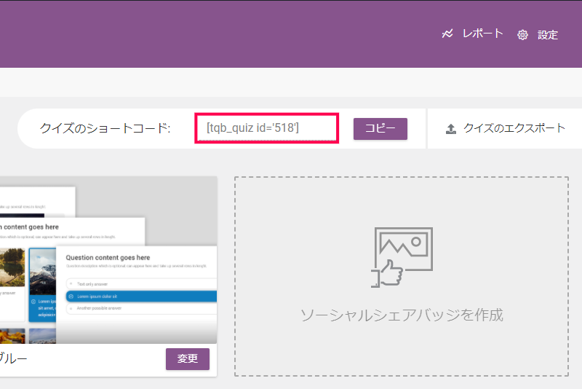Click the template name ending in ブルー

coord(13,359)
